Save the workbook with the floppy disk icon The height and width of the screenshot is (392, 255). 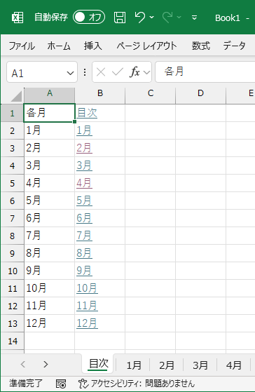click(x=120, y=18)
